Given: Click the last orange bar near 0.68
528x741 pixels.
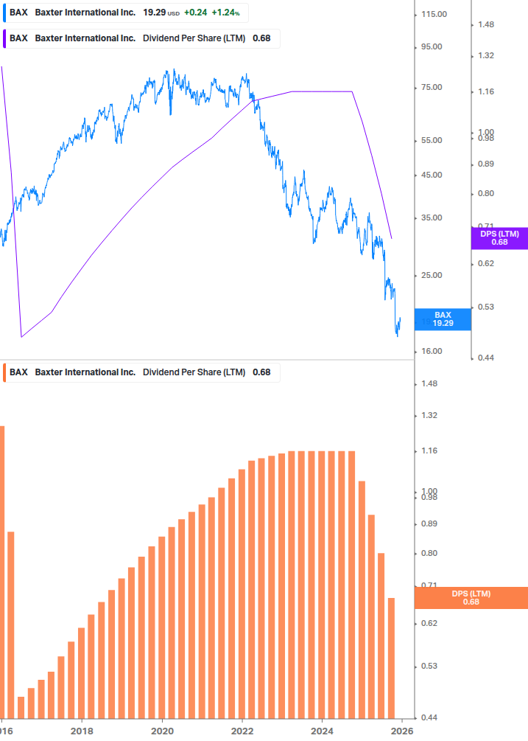Looking at the screenshot, I should (391, 658).
